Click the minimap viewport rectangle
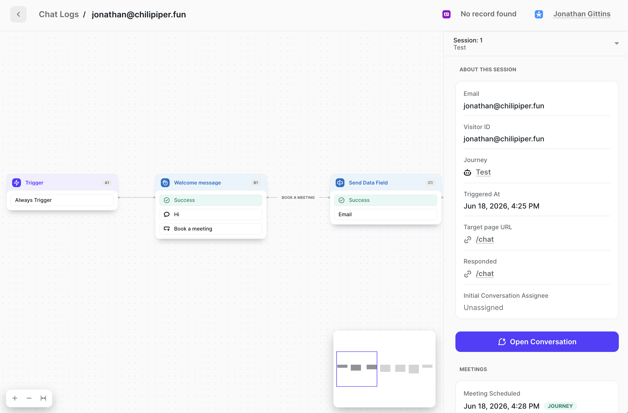 point(356,369)
